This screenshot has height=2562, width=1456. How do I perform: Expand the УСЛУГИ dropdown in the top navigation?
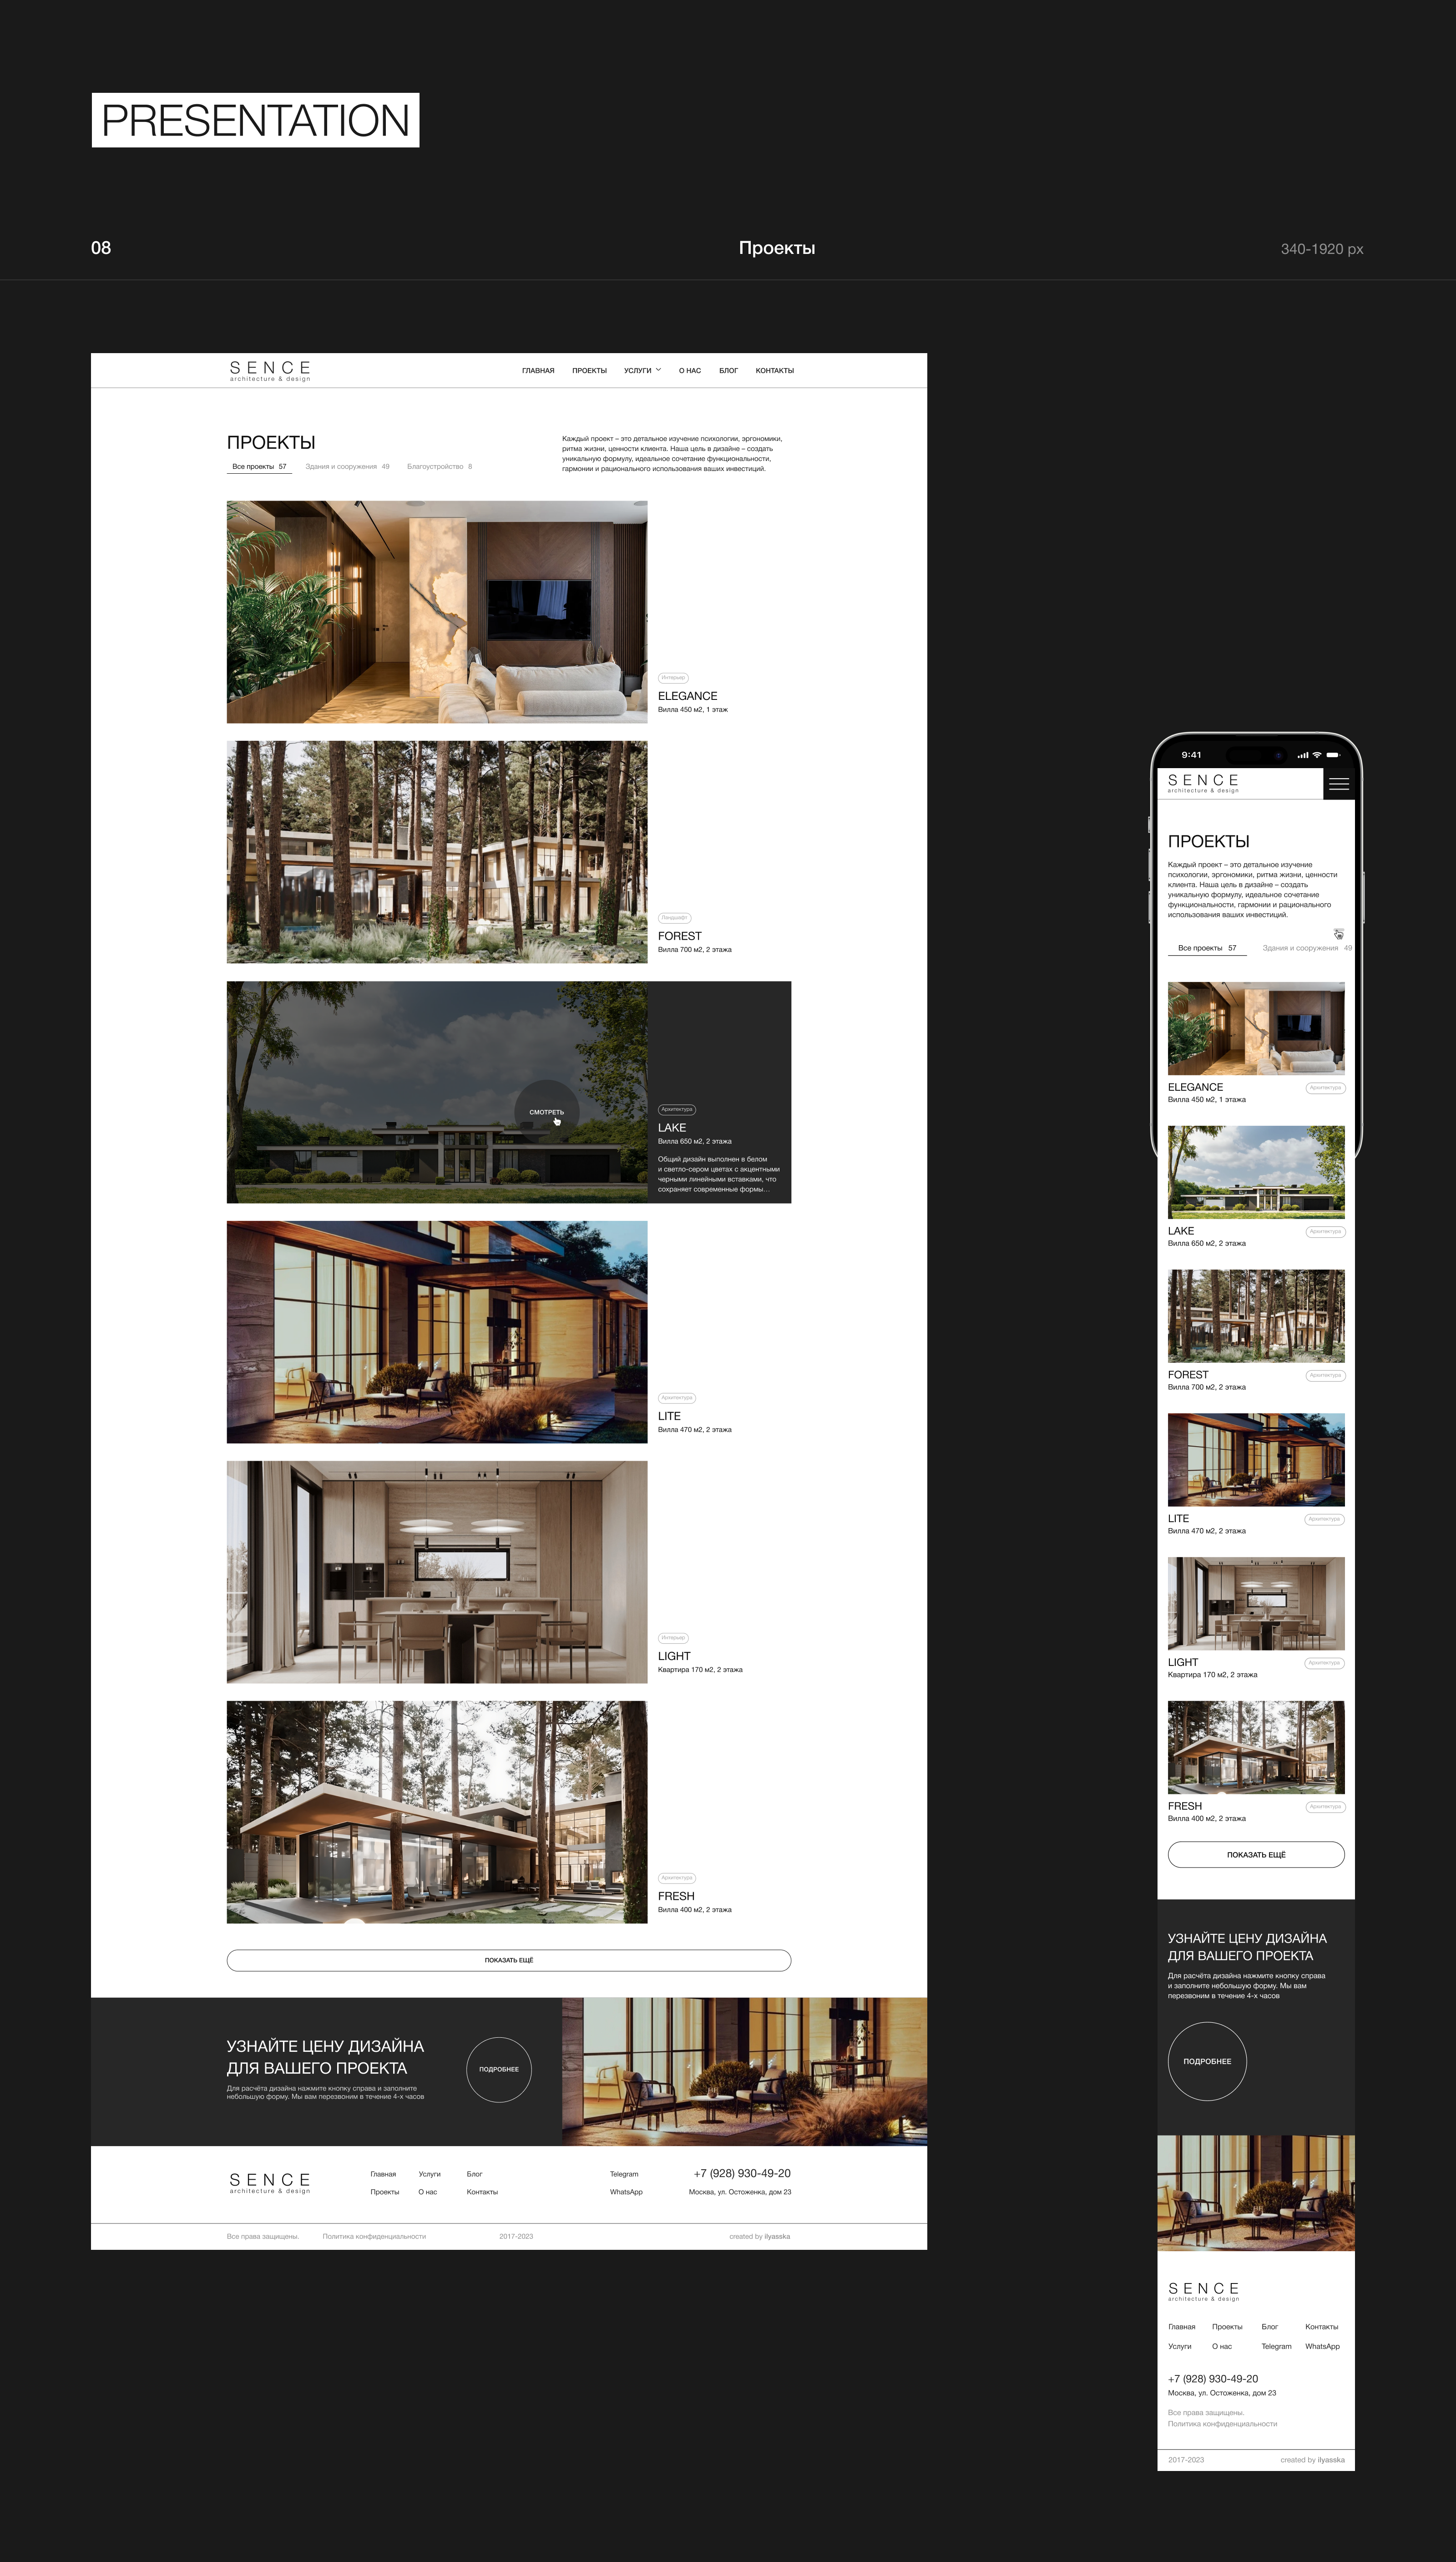pyautogui.click(x=642, y=371)
